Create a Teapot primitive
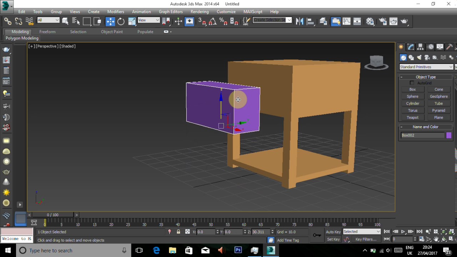 [x=412, y=117]
